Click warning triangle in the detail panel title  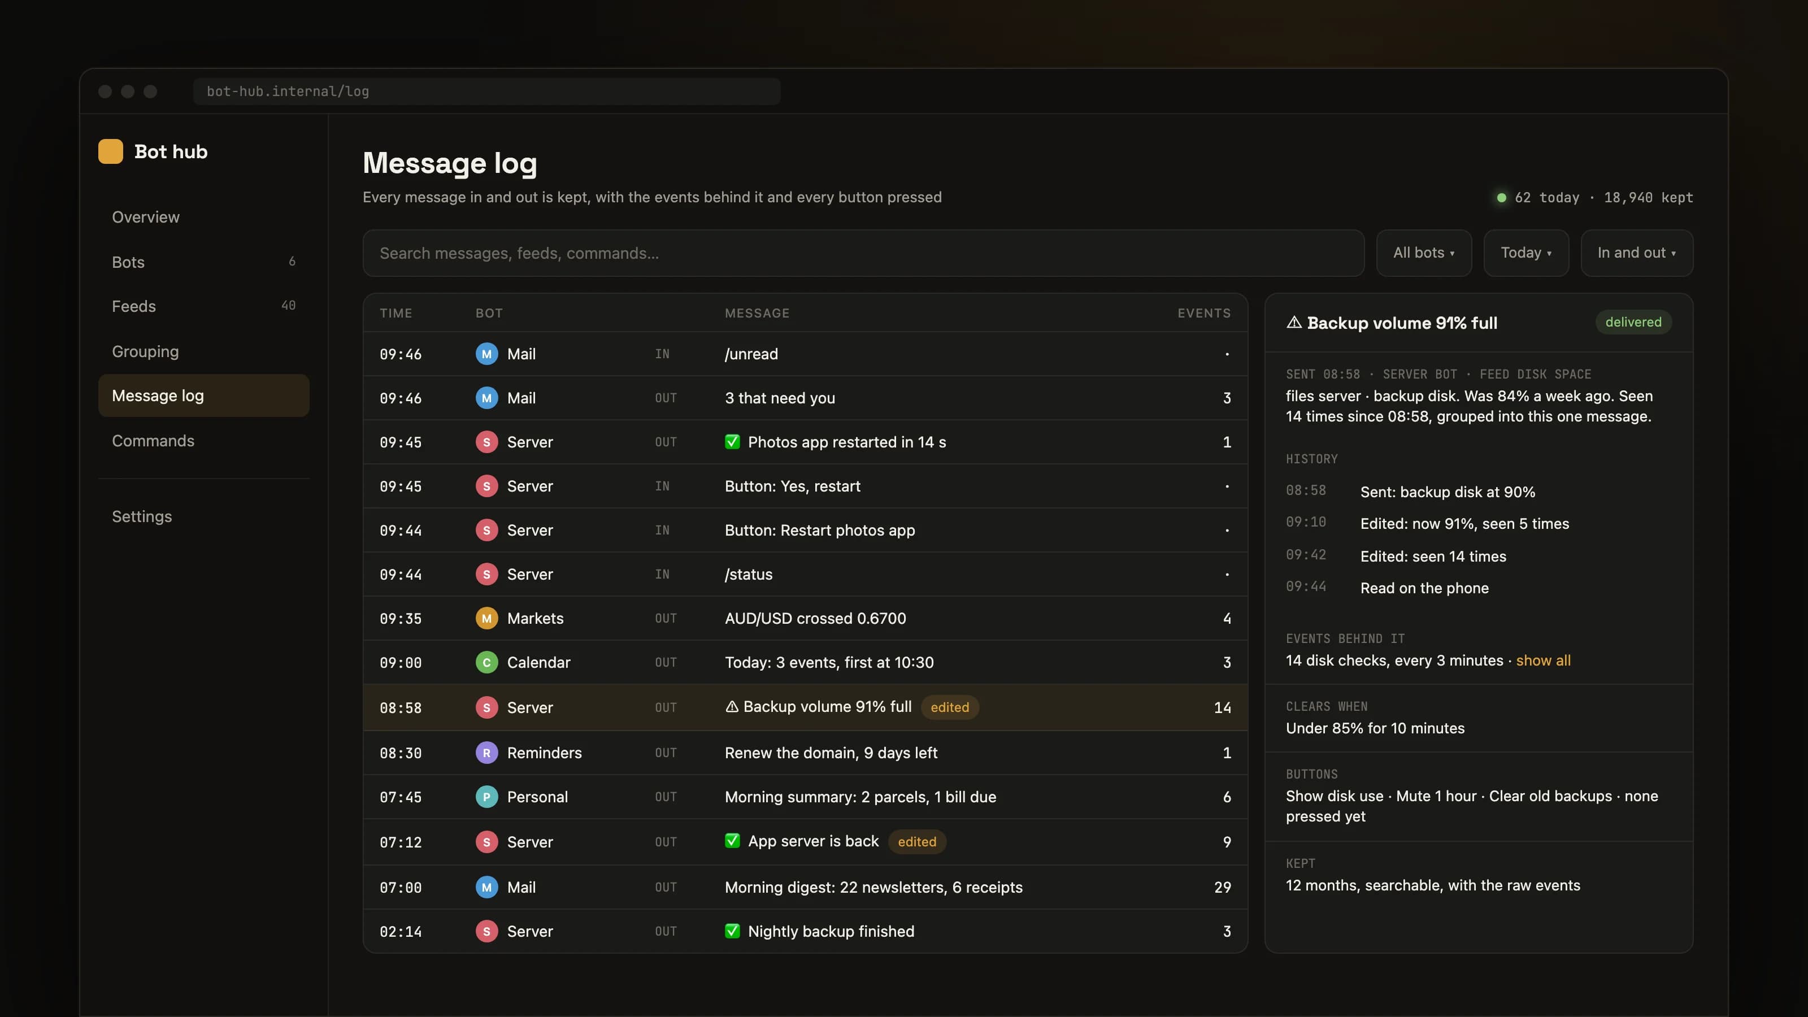(x=1293, y=322)
